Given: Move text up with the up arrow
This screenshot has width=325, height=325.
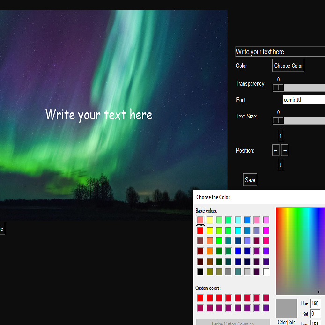Looking at the screenshot, I should [281, 136].
